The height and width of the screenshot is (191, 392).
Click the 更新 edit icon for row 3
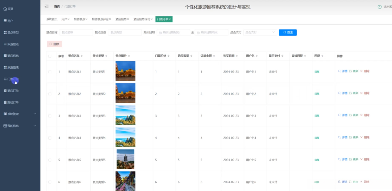351,115
